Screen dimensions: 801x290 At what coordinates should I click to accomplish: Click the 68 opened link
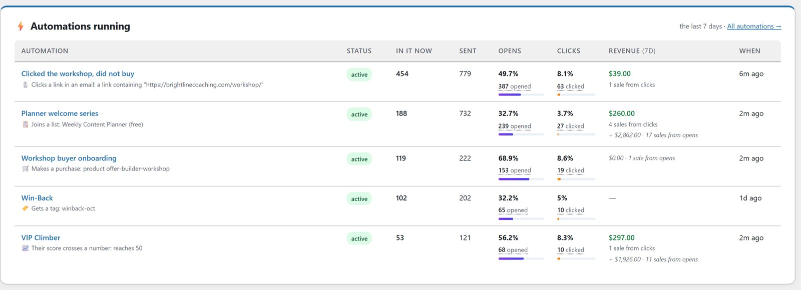coord(513,250)
